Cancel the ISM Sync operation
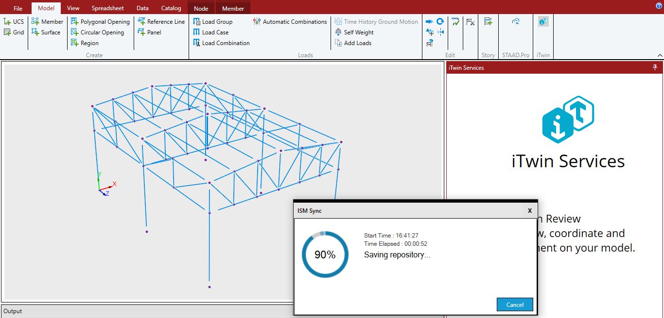The image size is (664, 318). 515,304
